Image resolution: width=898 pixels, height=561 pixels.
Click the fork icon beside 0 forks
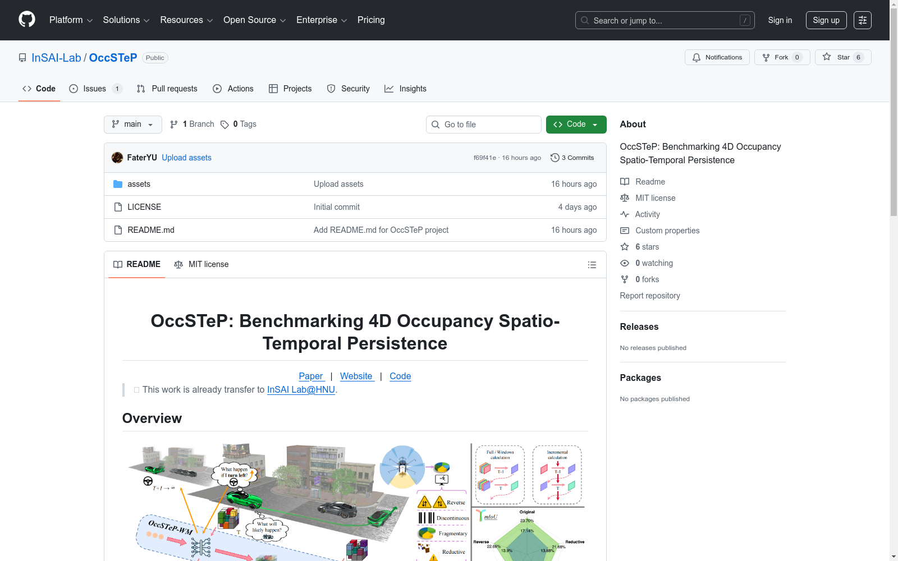point(625,279)
